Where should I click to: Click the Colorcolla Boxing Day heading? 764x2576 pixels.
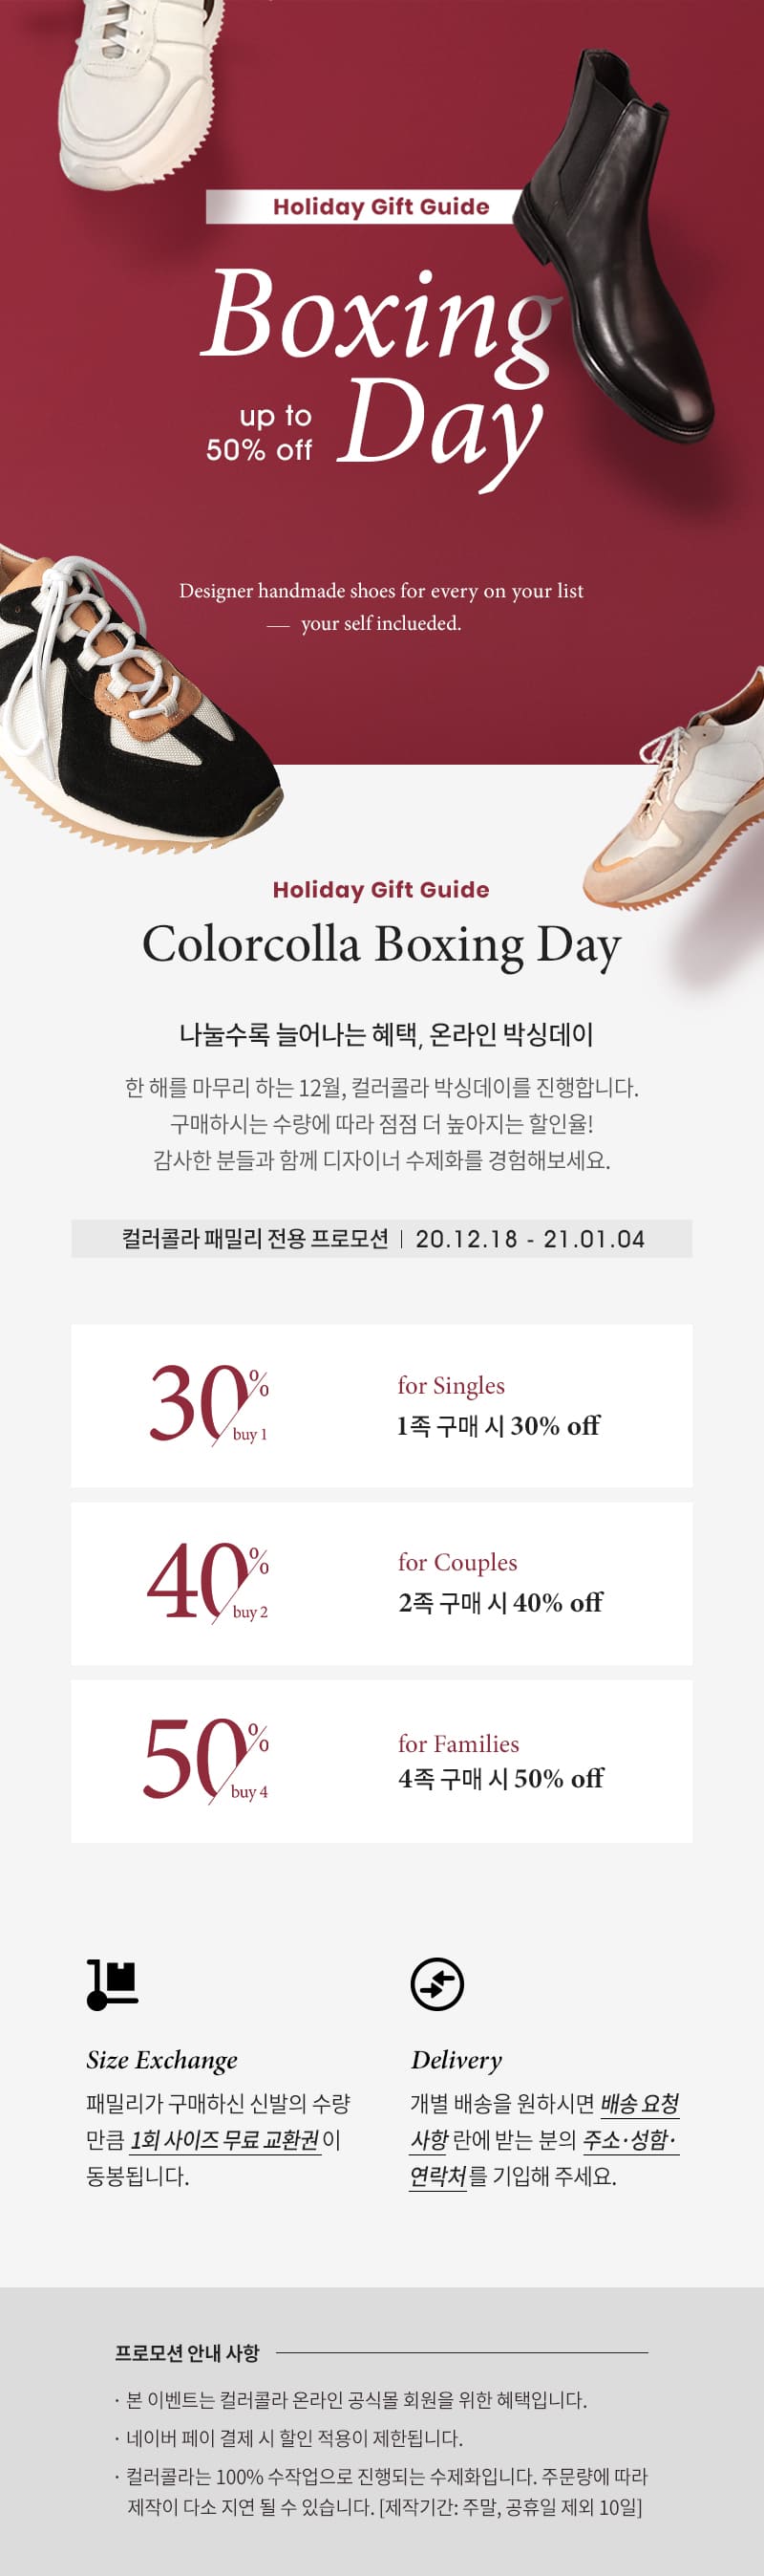381,945
